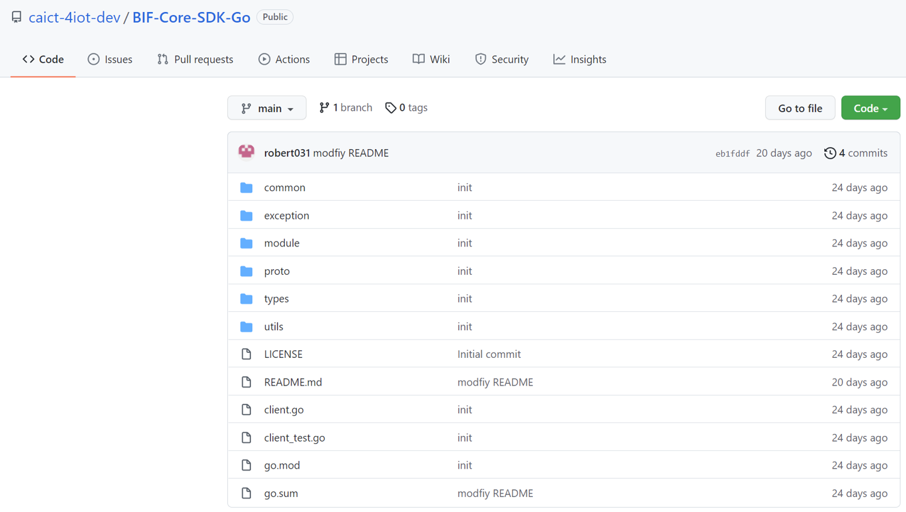This screenshot has height=512, width=906.
Task: Open the Insights tab
Action: tap(579, 59)
